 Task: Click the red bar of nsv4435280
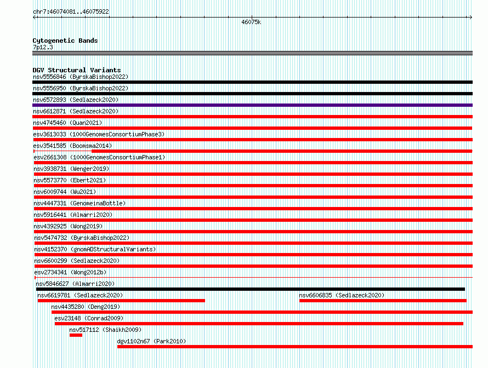pyautogui.click(x=262, y=312)
